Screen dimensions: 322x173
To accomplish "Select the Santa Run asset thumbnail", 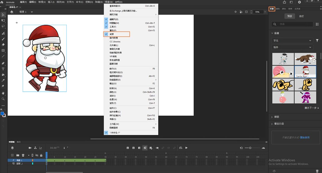I will click(305, 72).
